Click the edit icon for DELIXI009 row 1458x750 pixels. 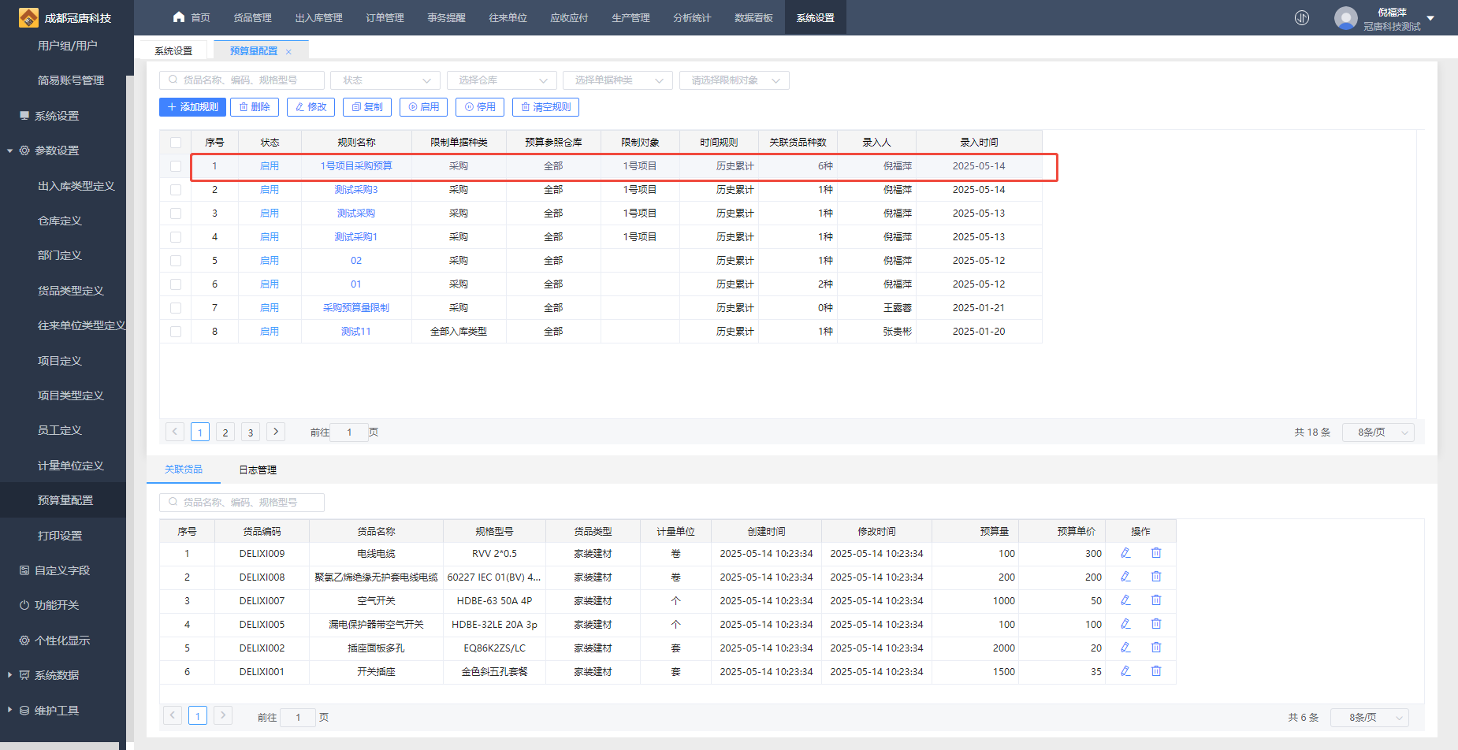click(1125, 553)
